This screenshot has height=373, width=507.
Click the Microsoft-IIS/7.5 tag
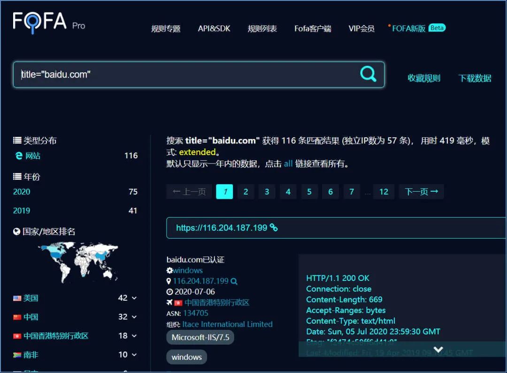200,337
